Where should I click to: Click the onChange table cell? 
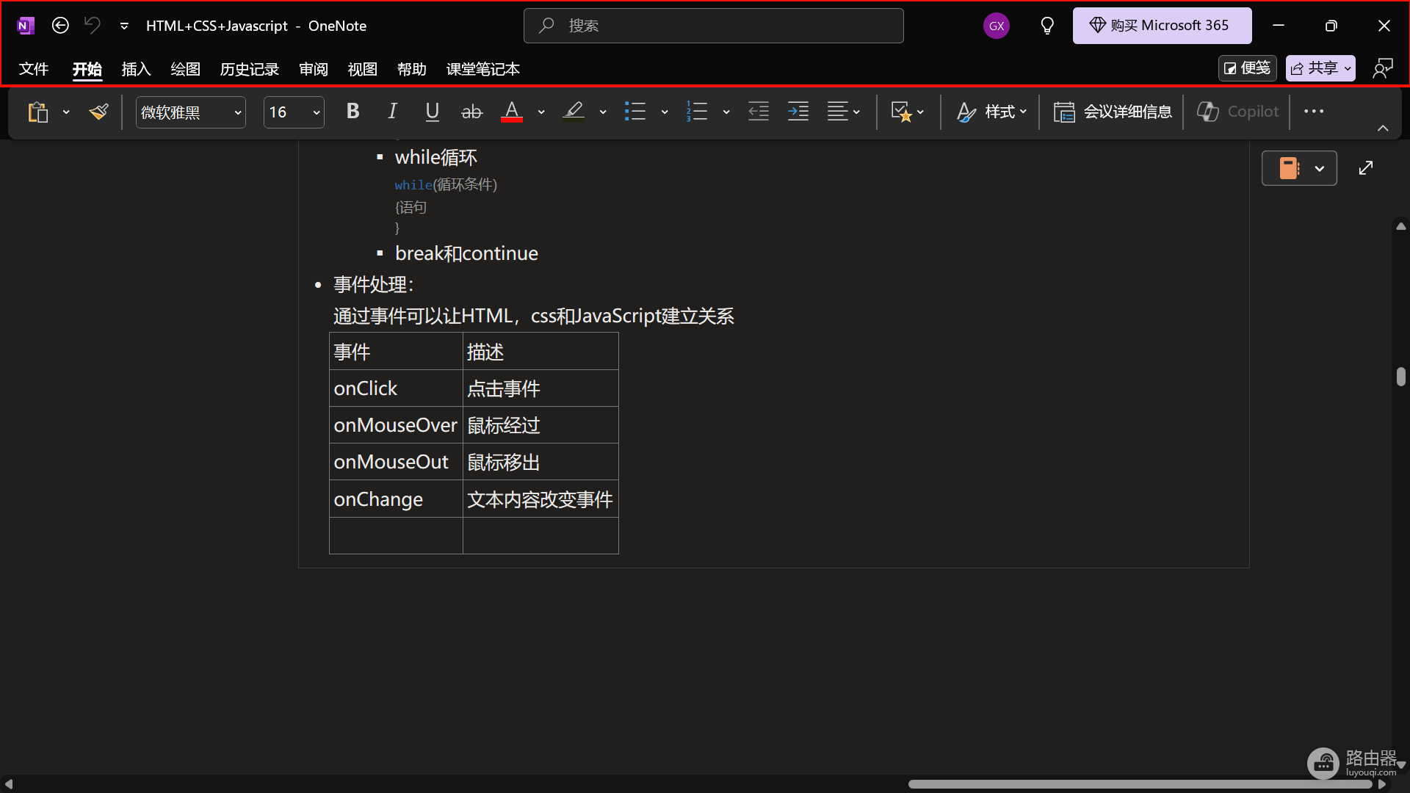(x=396, y=499)
